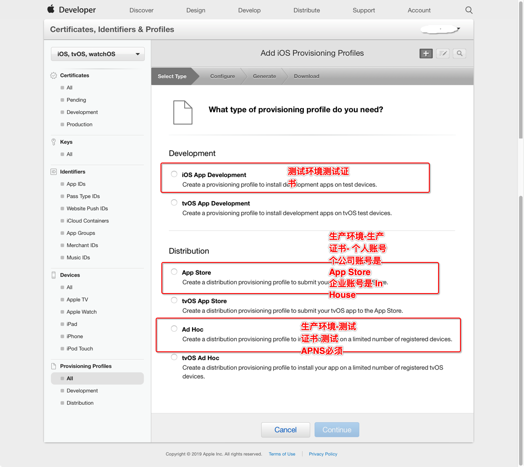The width and height of the screenshot is (524, 467).
Task: Click the Continue button
Action: [337, 430]
